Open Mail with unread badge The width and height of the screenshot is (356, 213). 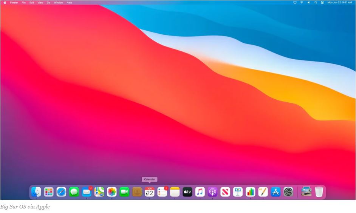[87, 192]
